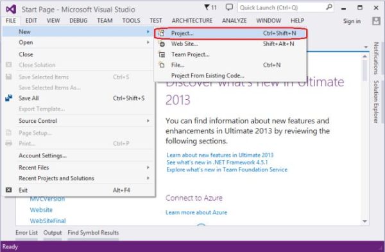The width and height of the screenshot is (385, 252).
Task: Open the DEBUG menu
Action: 78,21
